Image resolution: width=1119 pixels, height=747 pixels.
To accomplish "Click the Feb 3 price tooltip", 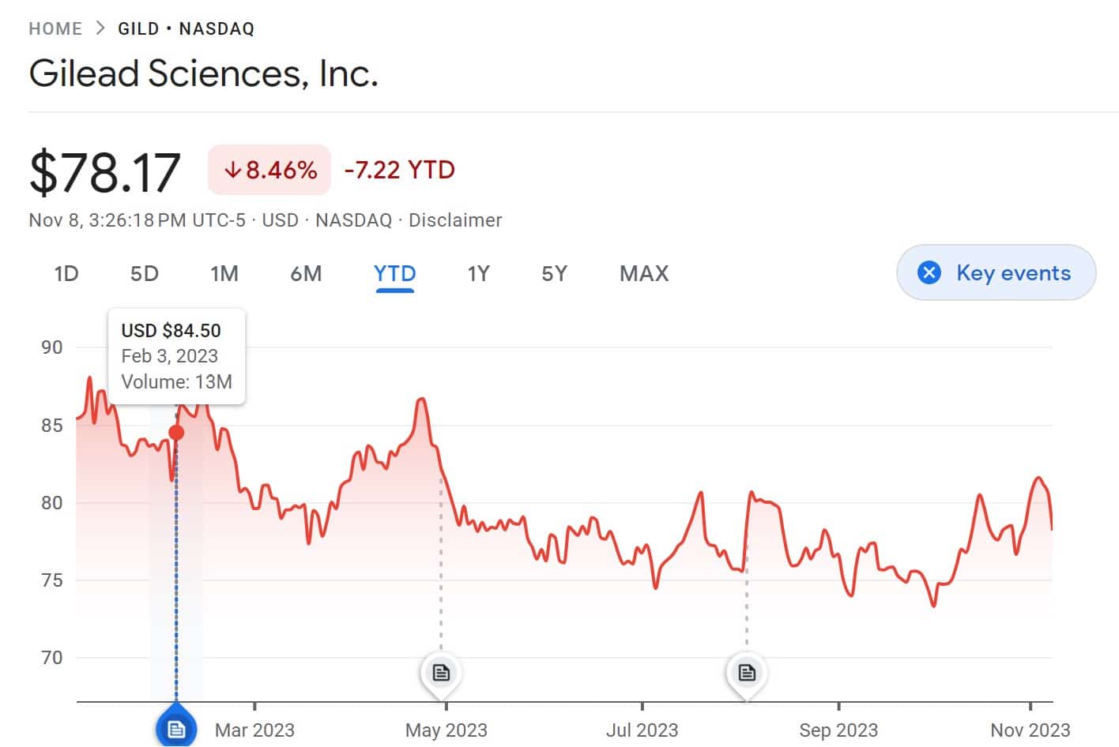I will point(176,355).
